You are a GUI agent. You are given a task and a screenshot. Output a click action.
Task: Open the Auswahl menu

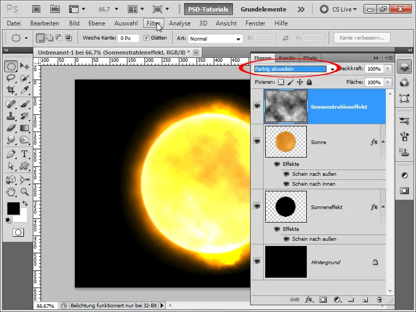pos(126,23)
